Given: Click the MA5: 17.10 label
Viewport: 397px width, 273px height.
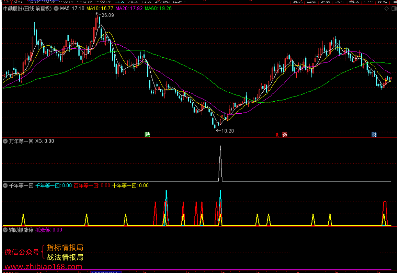Looking at the screenshot, I should click(72, 9).
